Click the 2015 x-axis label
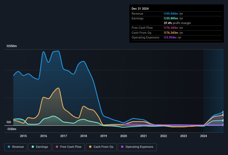 point(23,136)
